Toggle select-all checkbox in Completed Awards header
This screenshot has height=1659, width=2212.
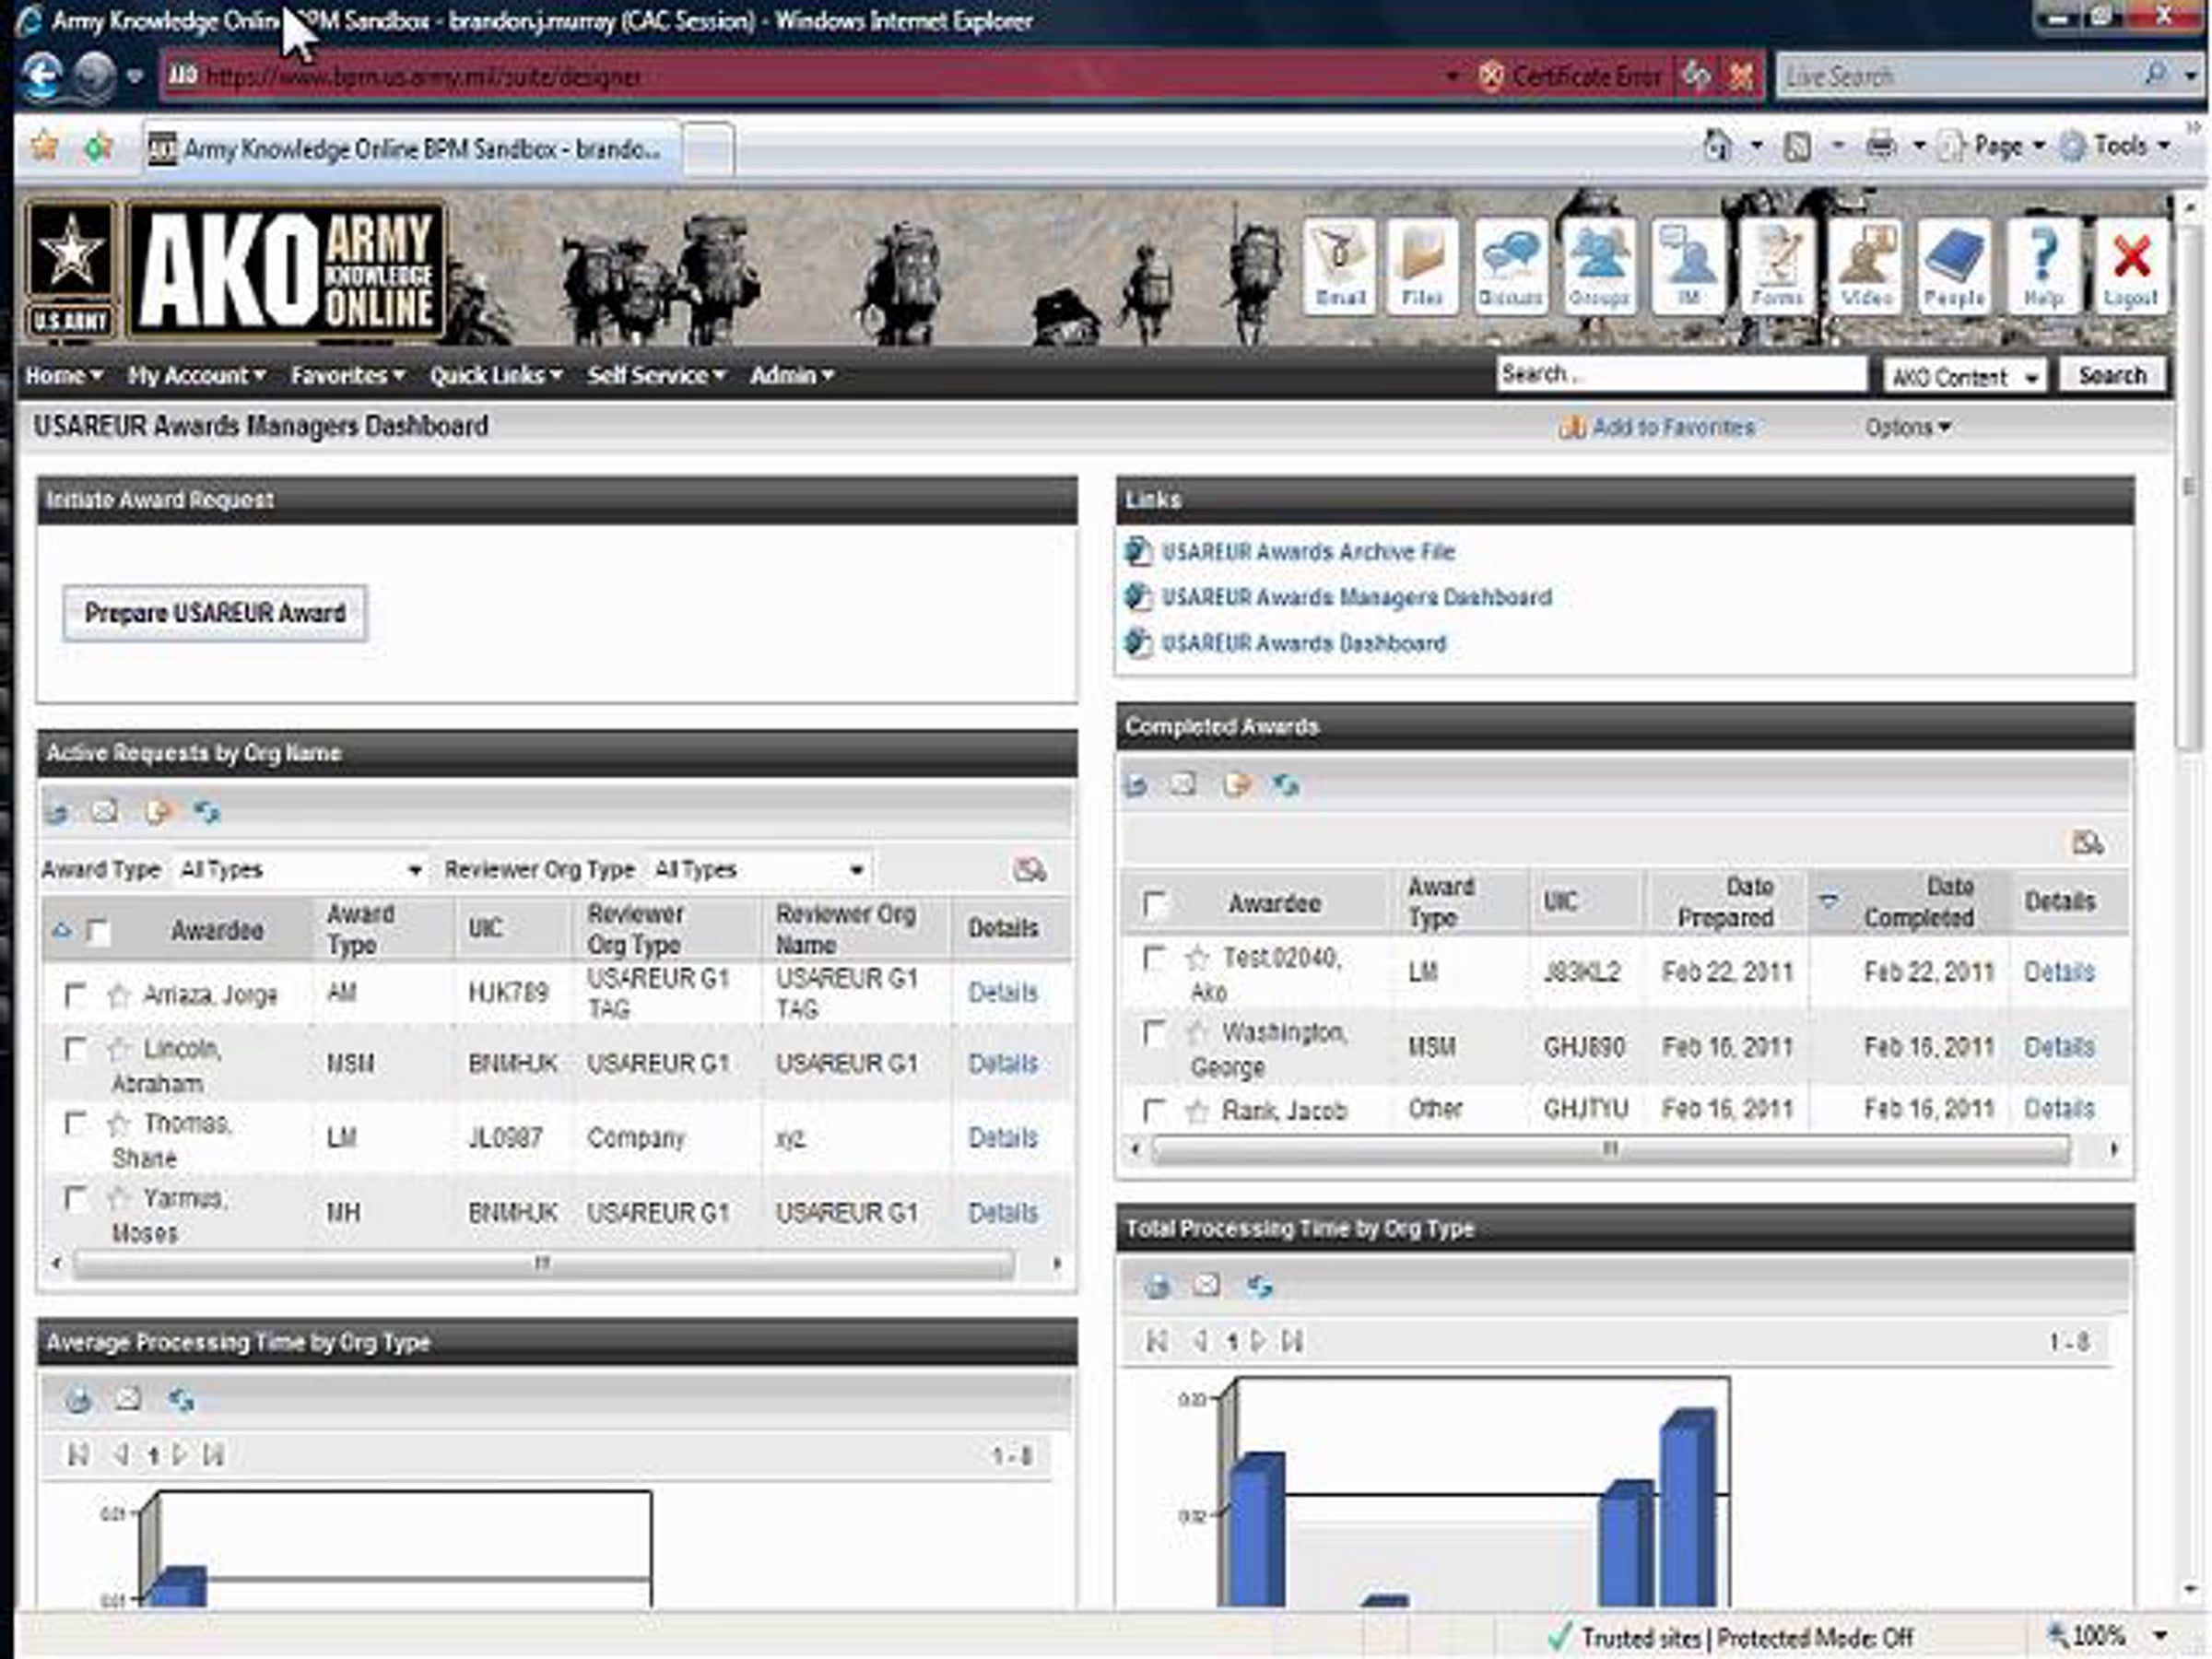tap(1154, 904)
